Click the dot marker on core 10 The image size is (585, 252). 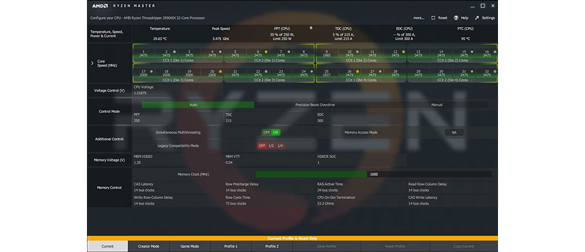click(357, 52)
